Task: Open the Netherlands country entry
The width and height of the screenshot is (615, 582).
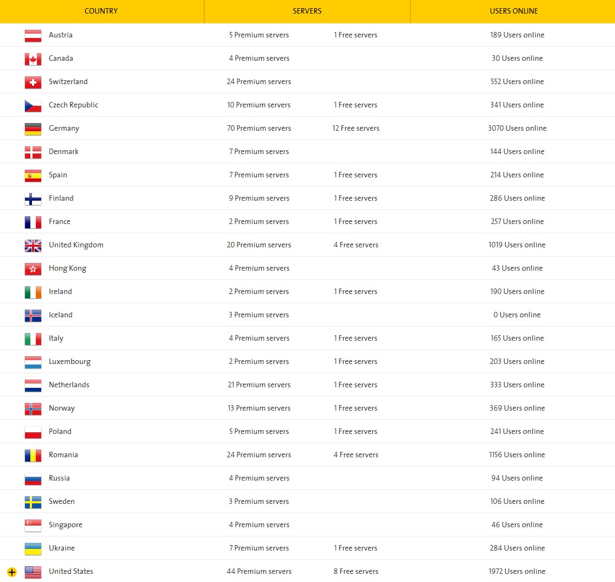Action: pyautogui.click(x=69, y=385)
